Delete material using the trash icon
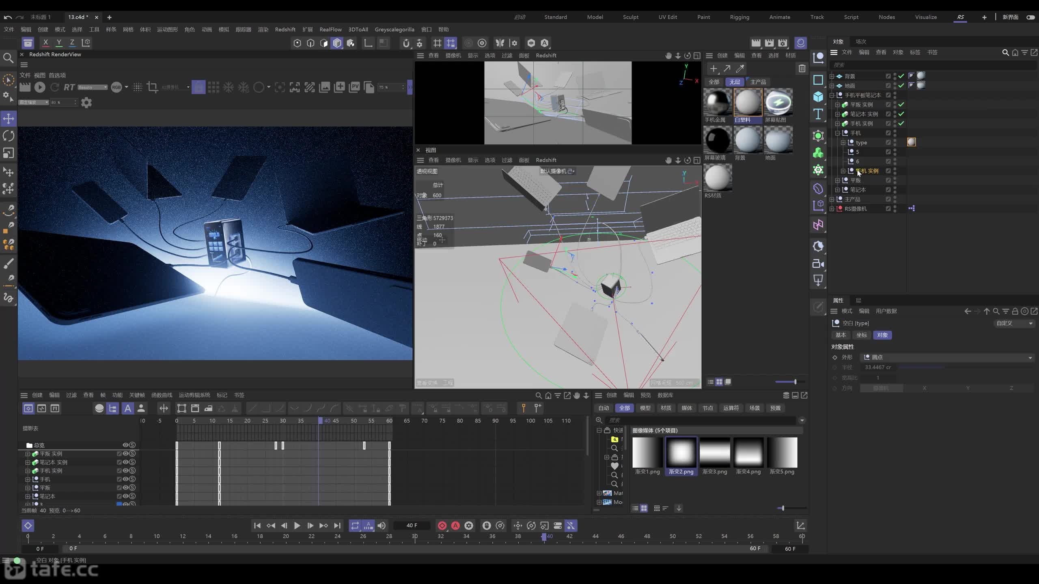Screen dimensions: 1039x584 (x=802, y=69)
